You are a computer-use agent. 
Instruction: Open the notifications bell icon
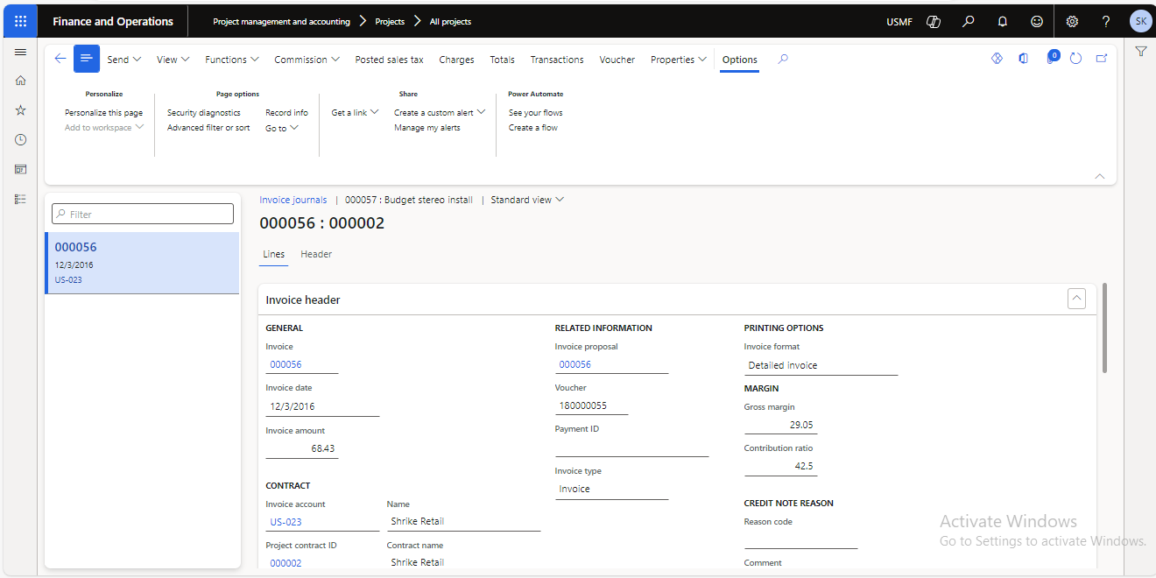(x=1003, y=22)
